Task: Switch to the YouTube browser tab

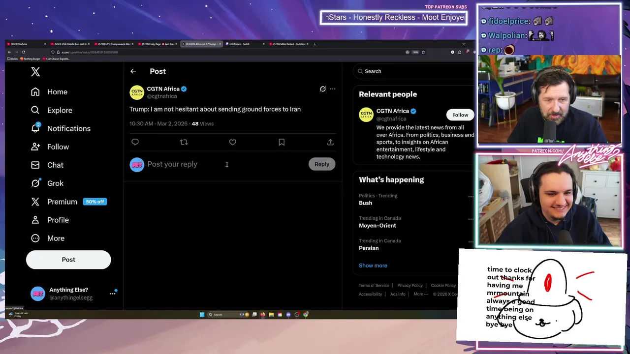Action: coord(27,44)
